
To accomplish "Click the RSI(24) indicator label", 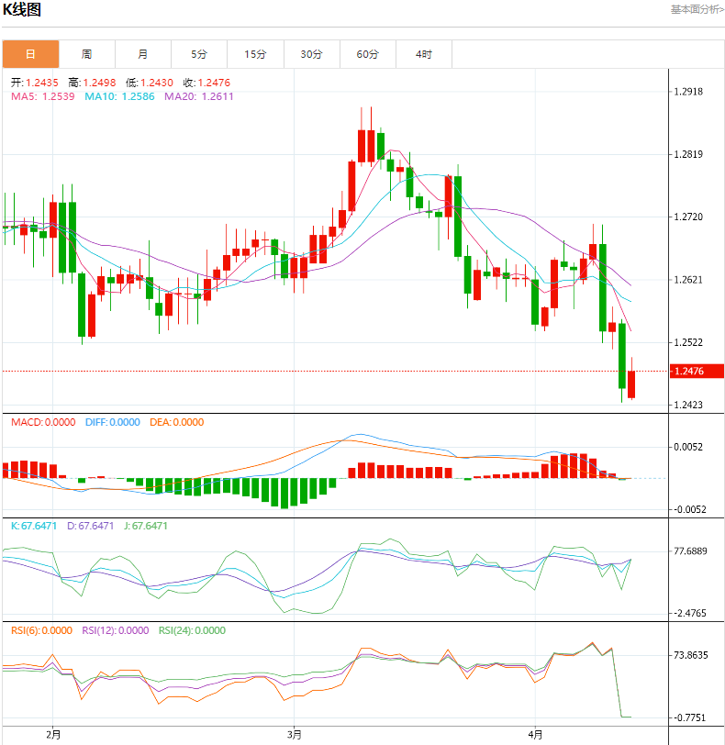I will [192, 630].
